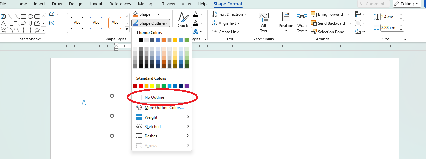Open the Weight submenu
Screen dimensions: 426x159
click(x=162, y=117)
